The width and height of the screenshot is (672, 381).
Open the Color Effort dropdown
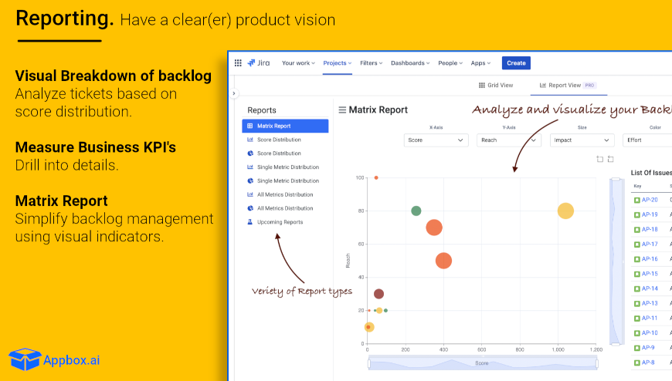tap(647, 140)
